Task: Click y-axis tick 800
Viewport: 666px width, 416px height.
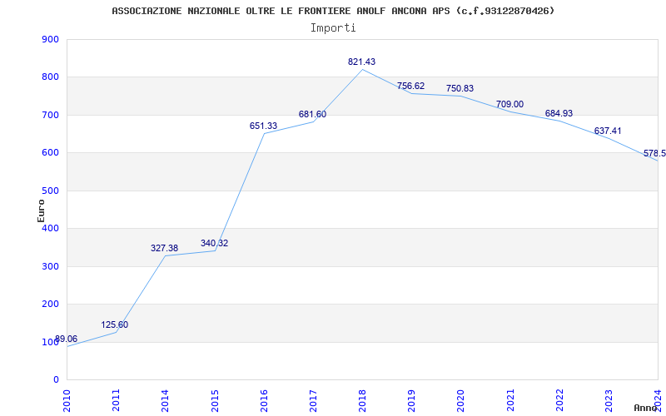Action: (x=51, y=77)
